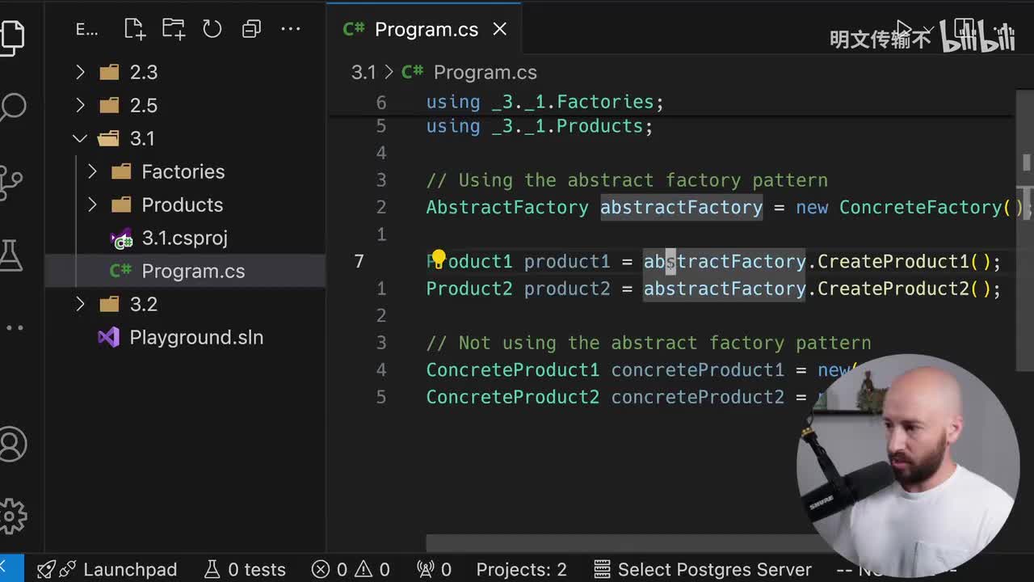Refresh the Explorer file tree
Image resolution: width=1034 pixels, height=582 pixels.
[212, 29]
